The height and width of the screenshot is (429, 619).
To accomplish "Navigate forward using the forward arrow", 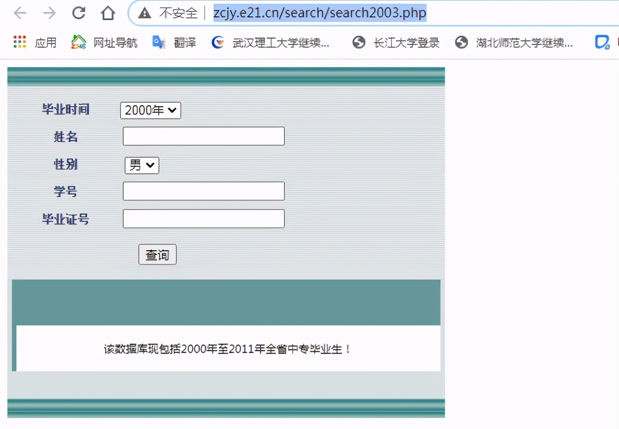I will (49, 13).
